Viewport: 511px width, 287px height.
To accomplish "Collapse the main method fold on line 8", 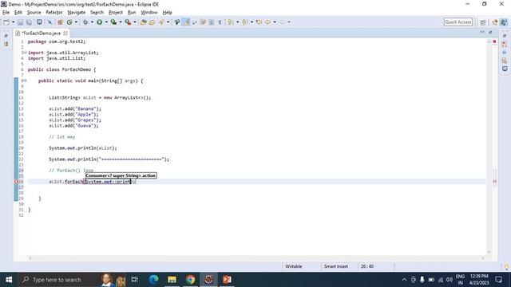I will pos(25,81).
